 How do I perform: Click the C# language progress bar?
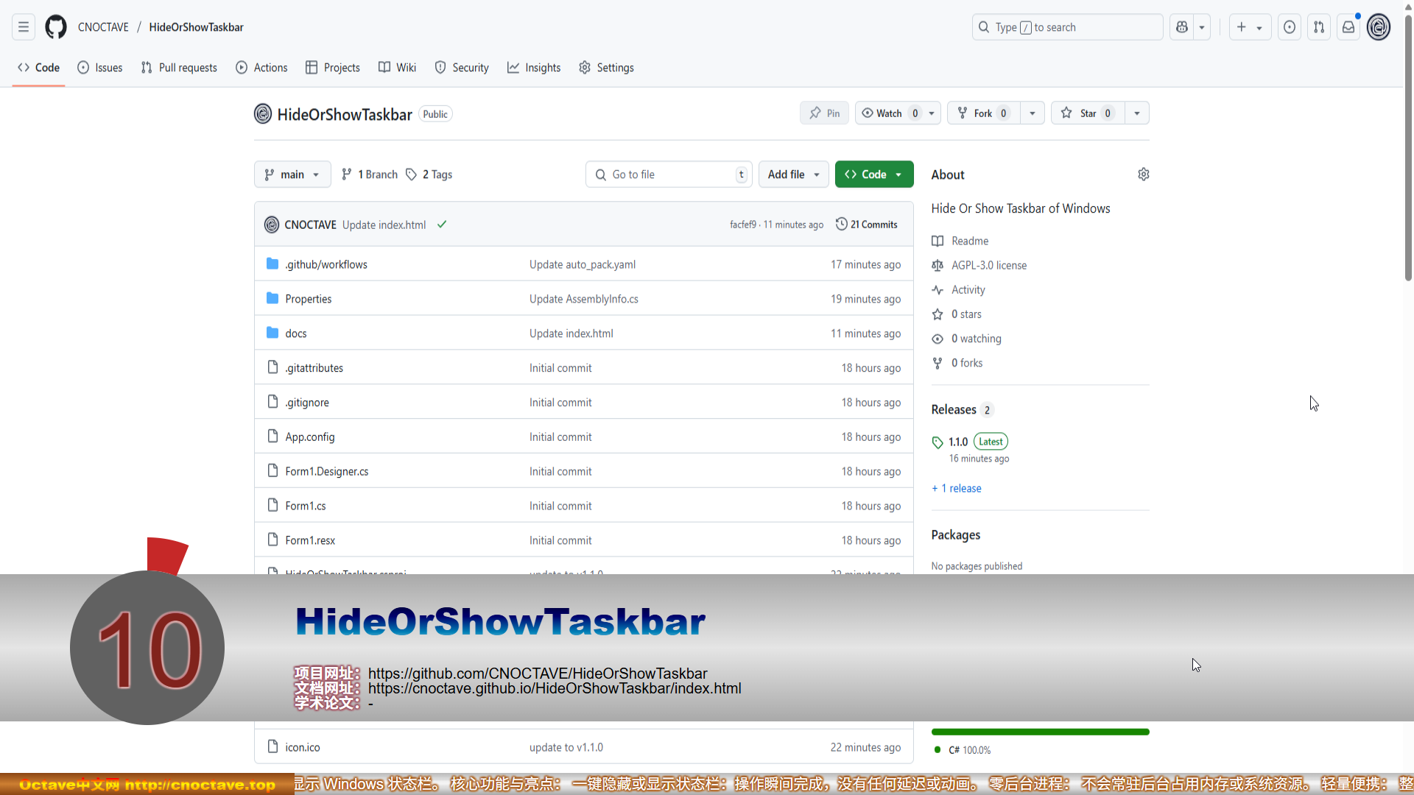[1040, 732]
